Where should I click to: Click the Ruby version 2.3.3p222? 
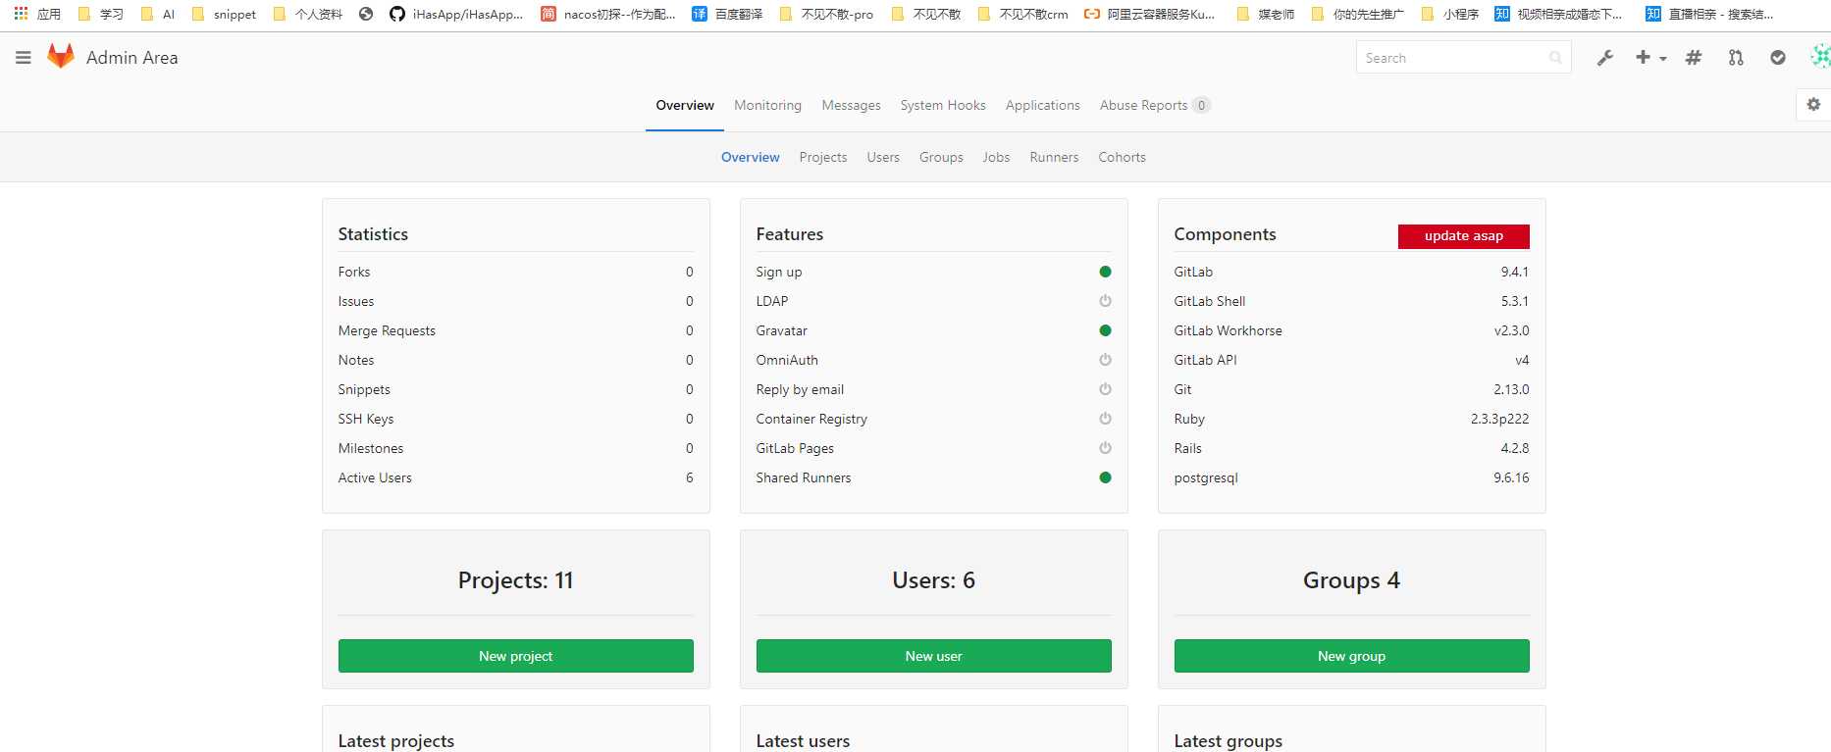pos(1499,419)
